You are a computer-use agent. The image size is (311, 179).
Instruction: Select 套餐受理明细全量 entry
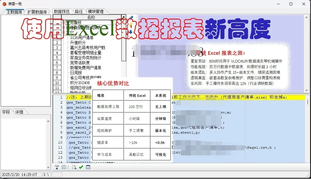coord(86,53)
